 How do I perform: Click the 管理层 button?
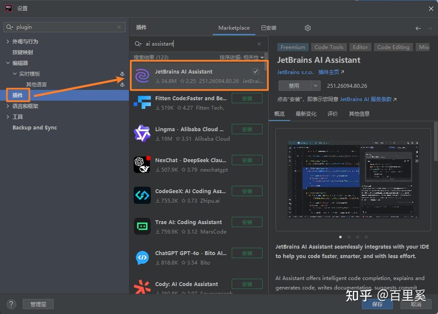[38, 304]
